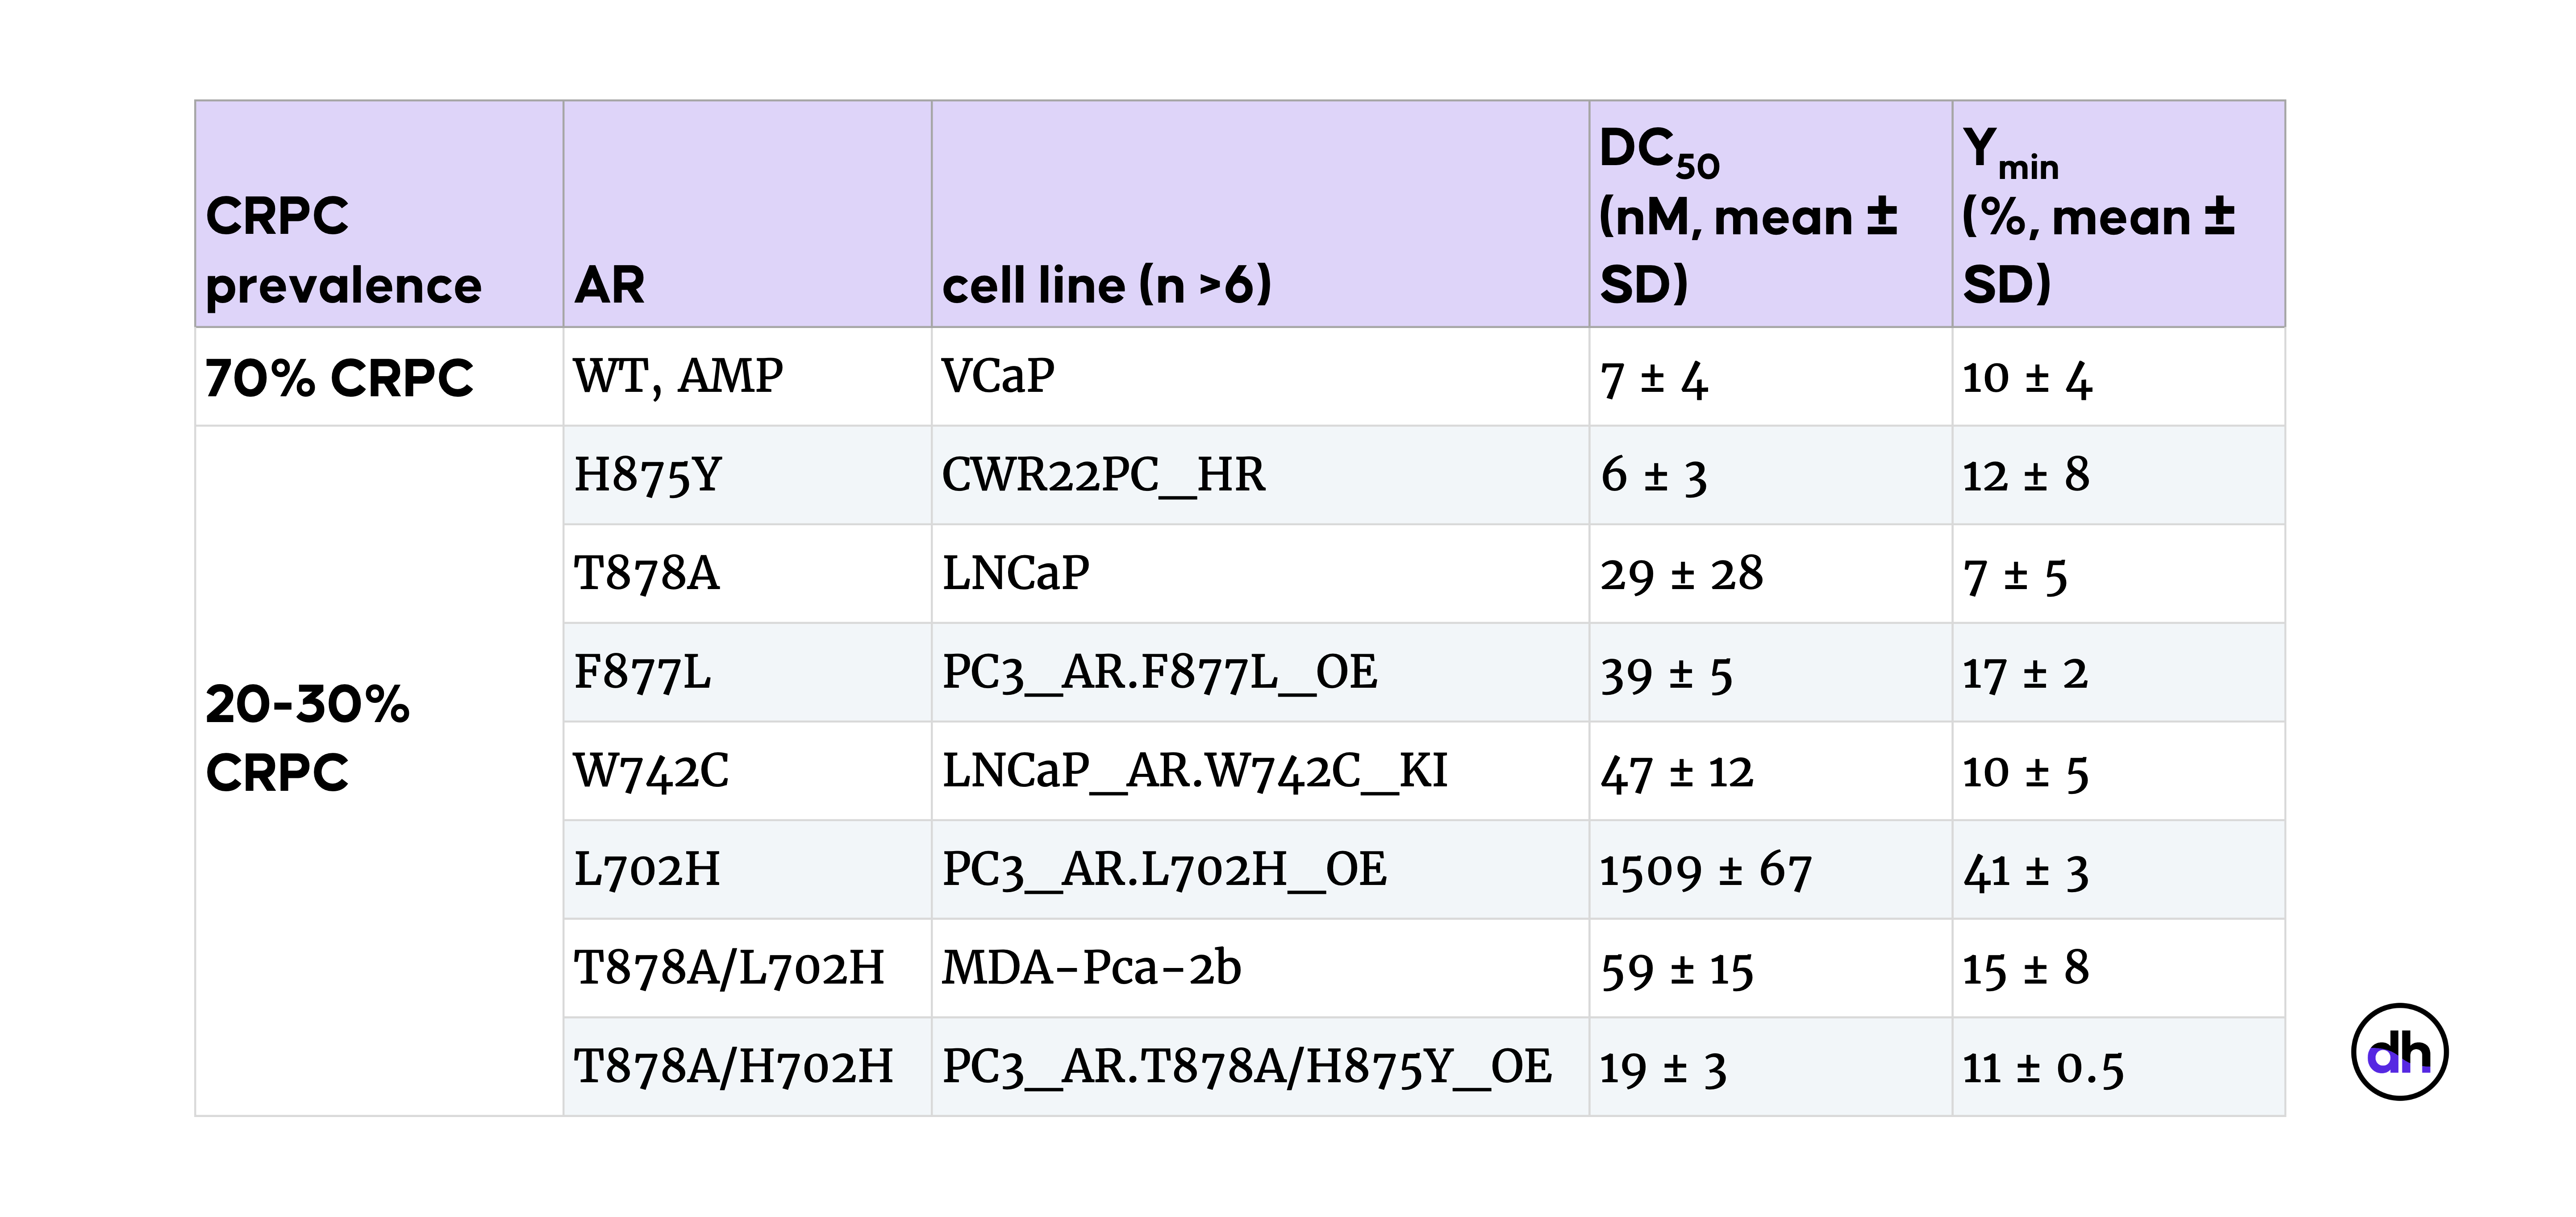Click the WT, AMP cell
The height and width of the screenshot is (1217, 2576).
pos(747,377)
